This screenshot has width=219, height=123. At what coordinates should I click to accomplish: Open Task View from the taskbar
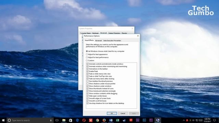[57, 120]
